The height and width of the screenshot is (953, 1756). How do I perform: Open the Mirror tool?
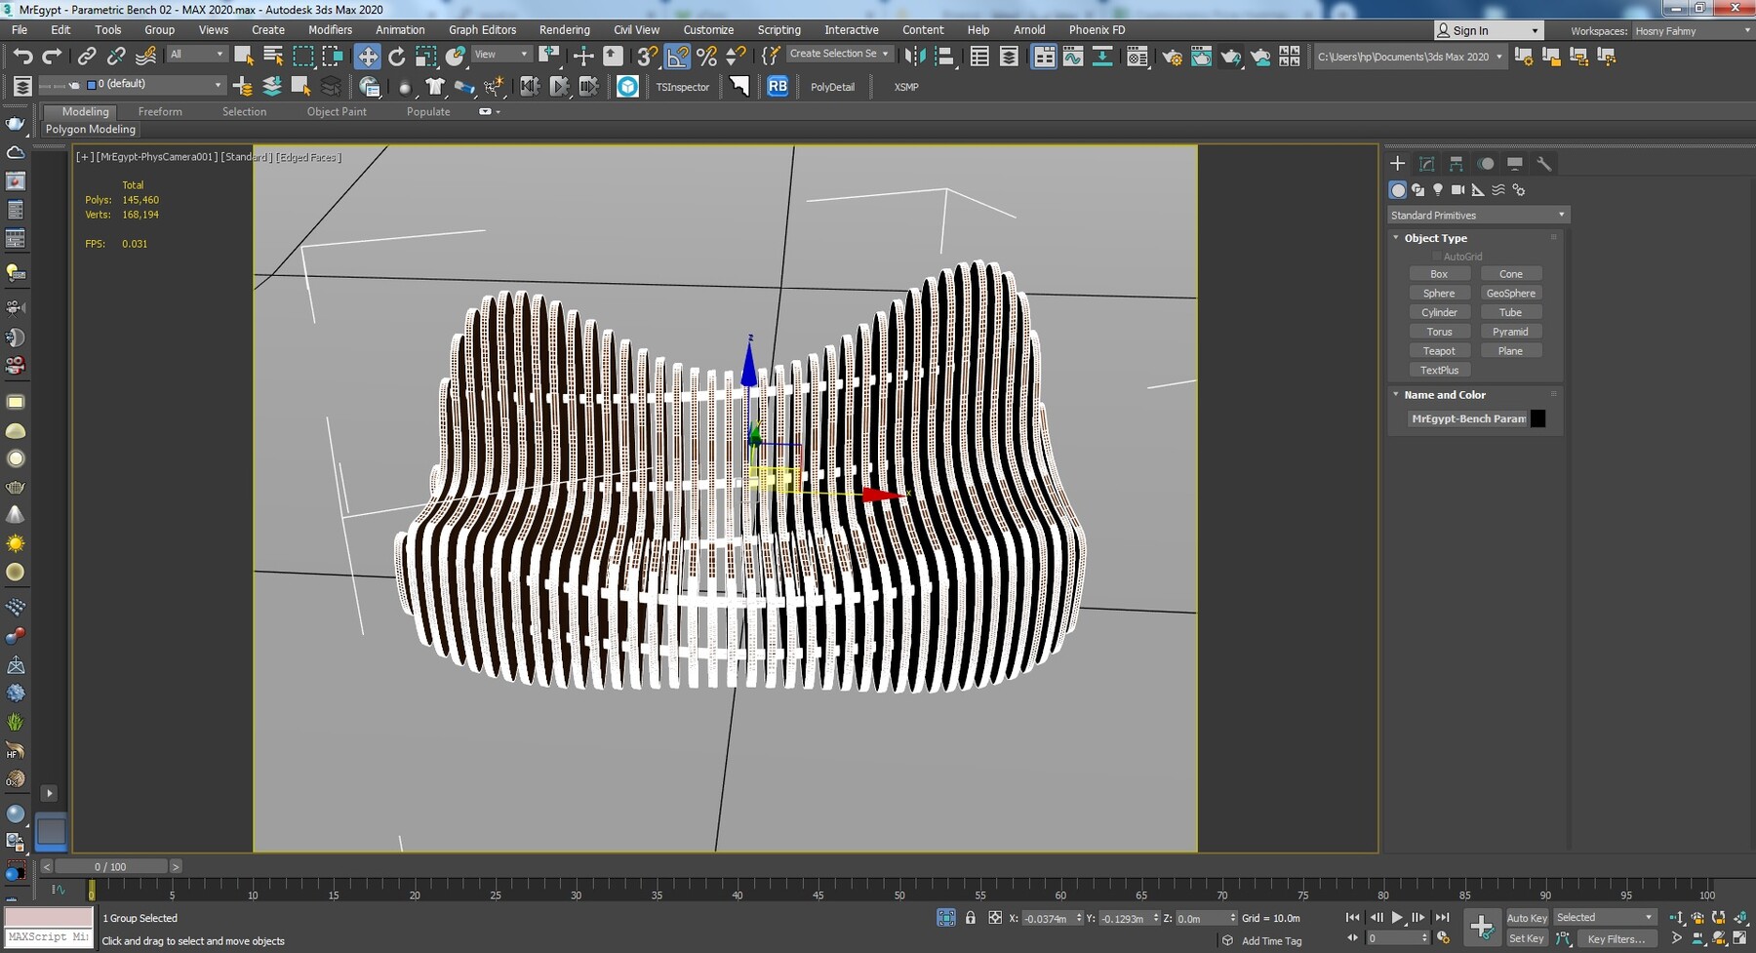pos(914,57)
